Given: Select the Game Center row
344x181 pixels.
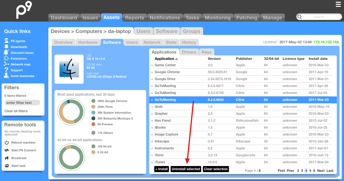Looking at the screenshot, I should click(243, 65).
